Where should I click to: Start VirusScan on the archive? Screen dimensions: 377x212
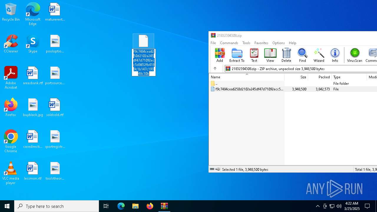click(x=355, y=55)
